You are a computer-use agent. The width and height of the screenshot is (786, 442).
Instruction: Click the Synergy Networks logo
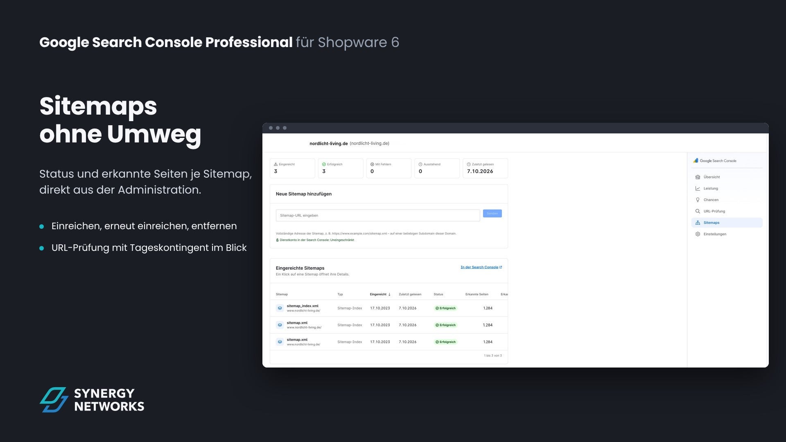(x=92, y=400)
